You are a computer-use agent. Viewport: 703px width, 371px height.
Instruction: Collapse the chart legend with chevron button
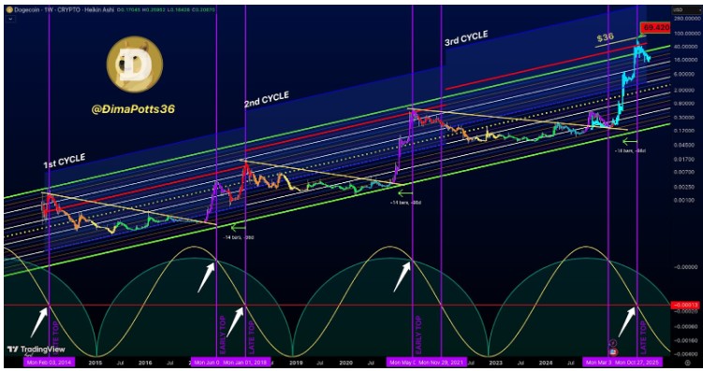(10, 20)
